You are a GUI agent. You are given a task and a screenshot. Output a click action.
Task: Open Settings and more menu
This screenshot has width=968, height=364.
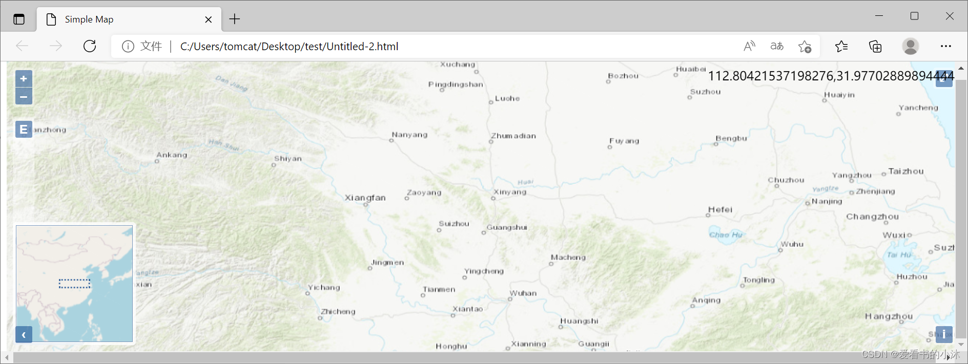pos(946,47)
